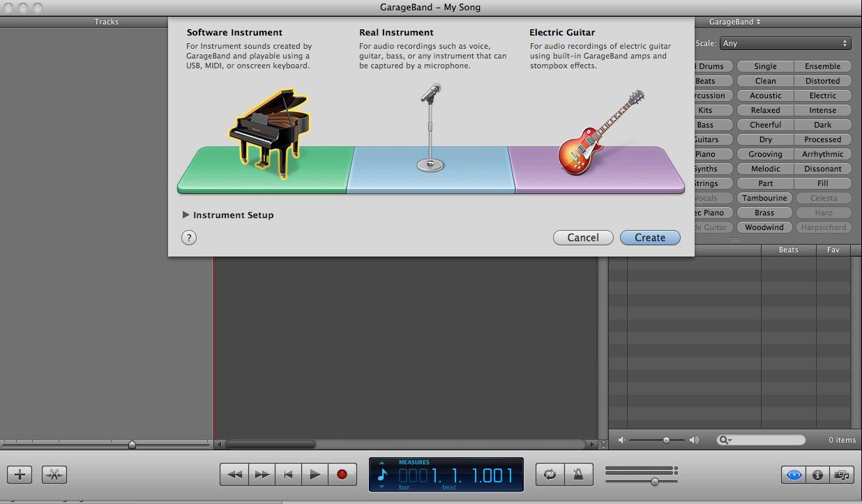The width and height of the screenshot is (862, 504).
Task: Open the media browser button
Action: point(842,475)
